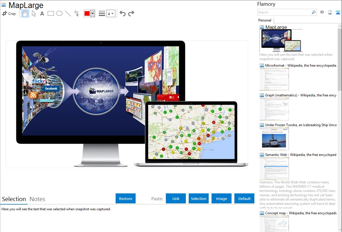342x232 pixels.
Task: Click the Paste Image button
Action: [221, 199]
